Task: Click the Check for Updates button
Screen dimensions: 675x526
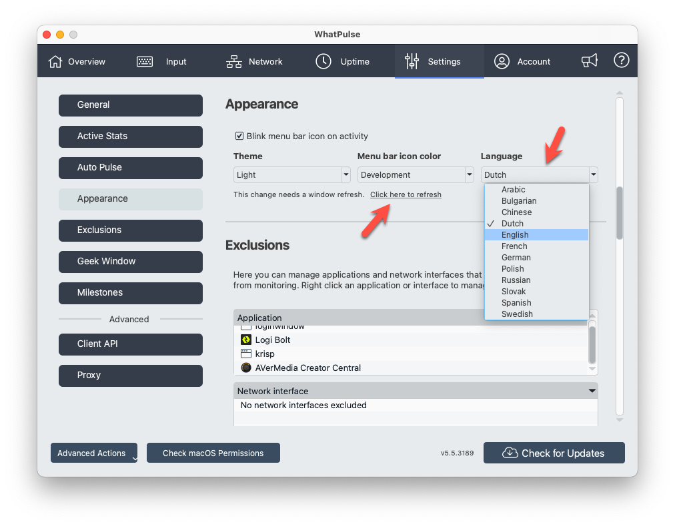Action: pyautogui.click(x=554, y=453)
